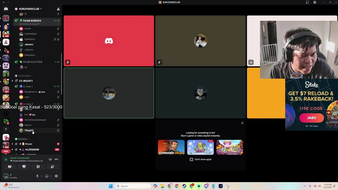
Task: Open server with 1K+ badge
Action: tap(6, 89)
